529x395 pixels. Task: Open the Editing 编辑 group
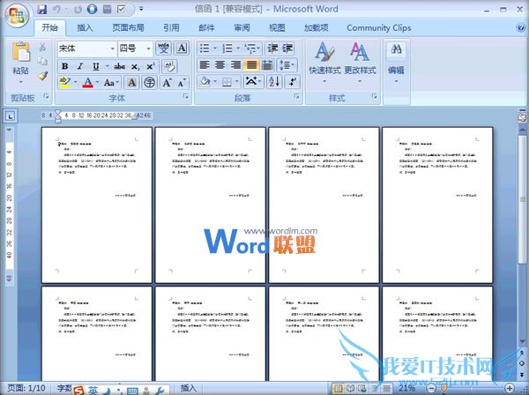[396, 63]
